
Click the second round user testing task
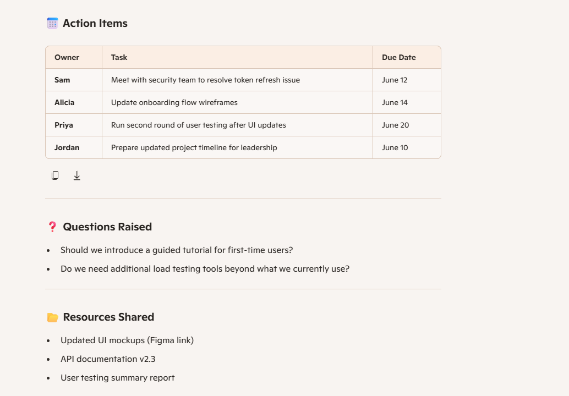pos(237,125)
